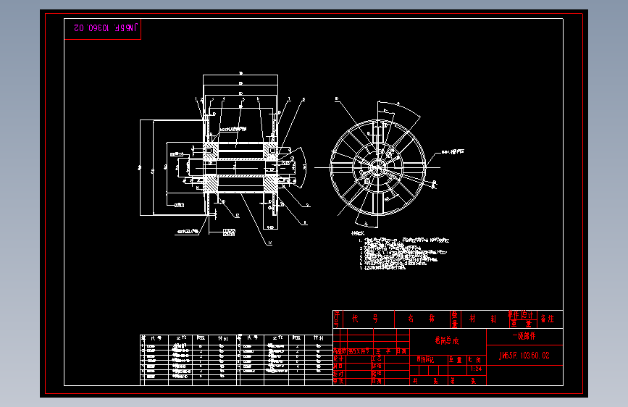Click the 序号 header cell
628x407 pixels.
337,319
